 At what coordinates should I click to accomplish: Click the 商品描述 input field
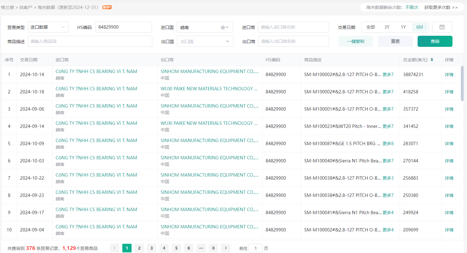[x=90, y=41]
